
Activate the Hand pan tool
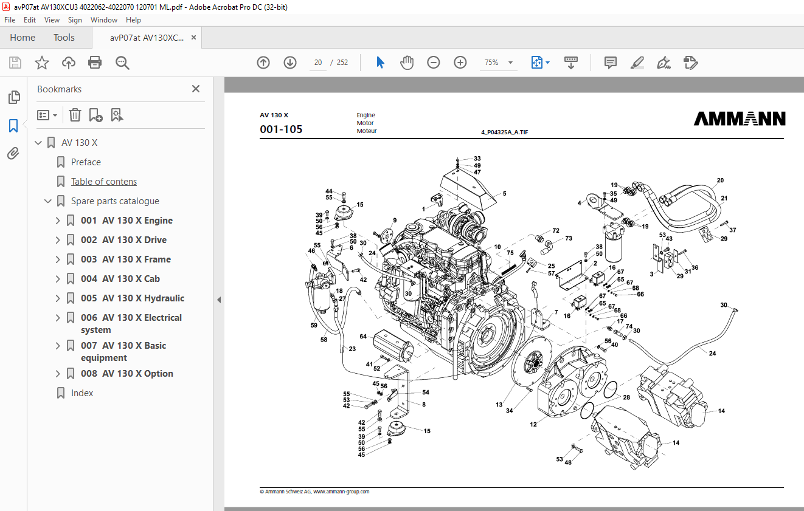point(407,63)
